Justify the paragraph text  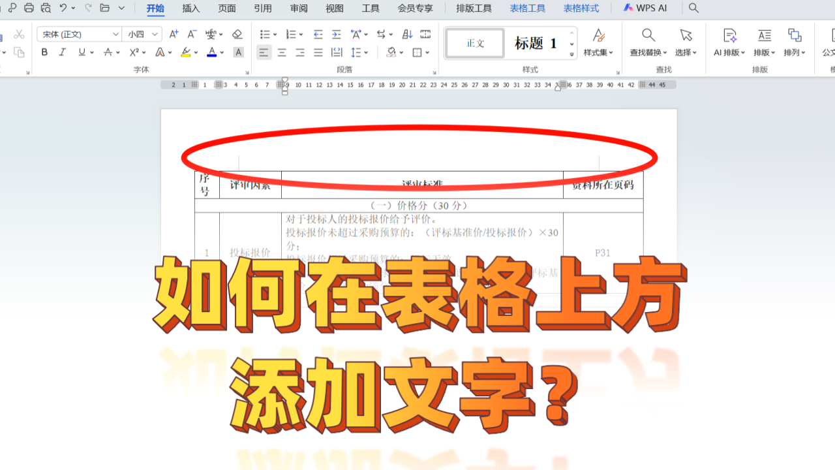coord(318,52)
